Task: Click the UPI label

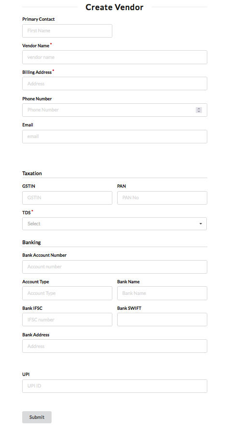Action: coord(26,375)
